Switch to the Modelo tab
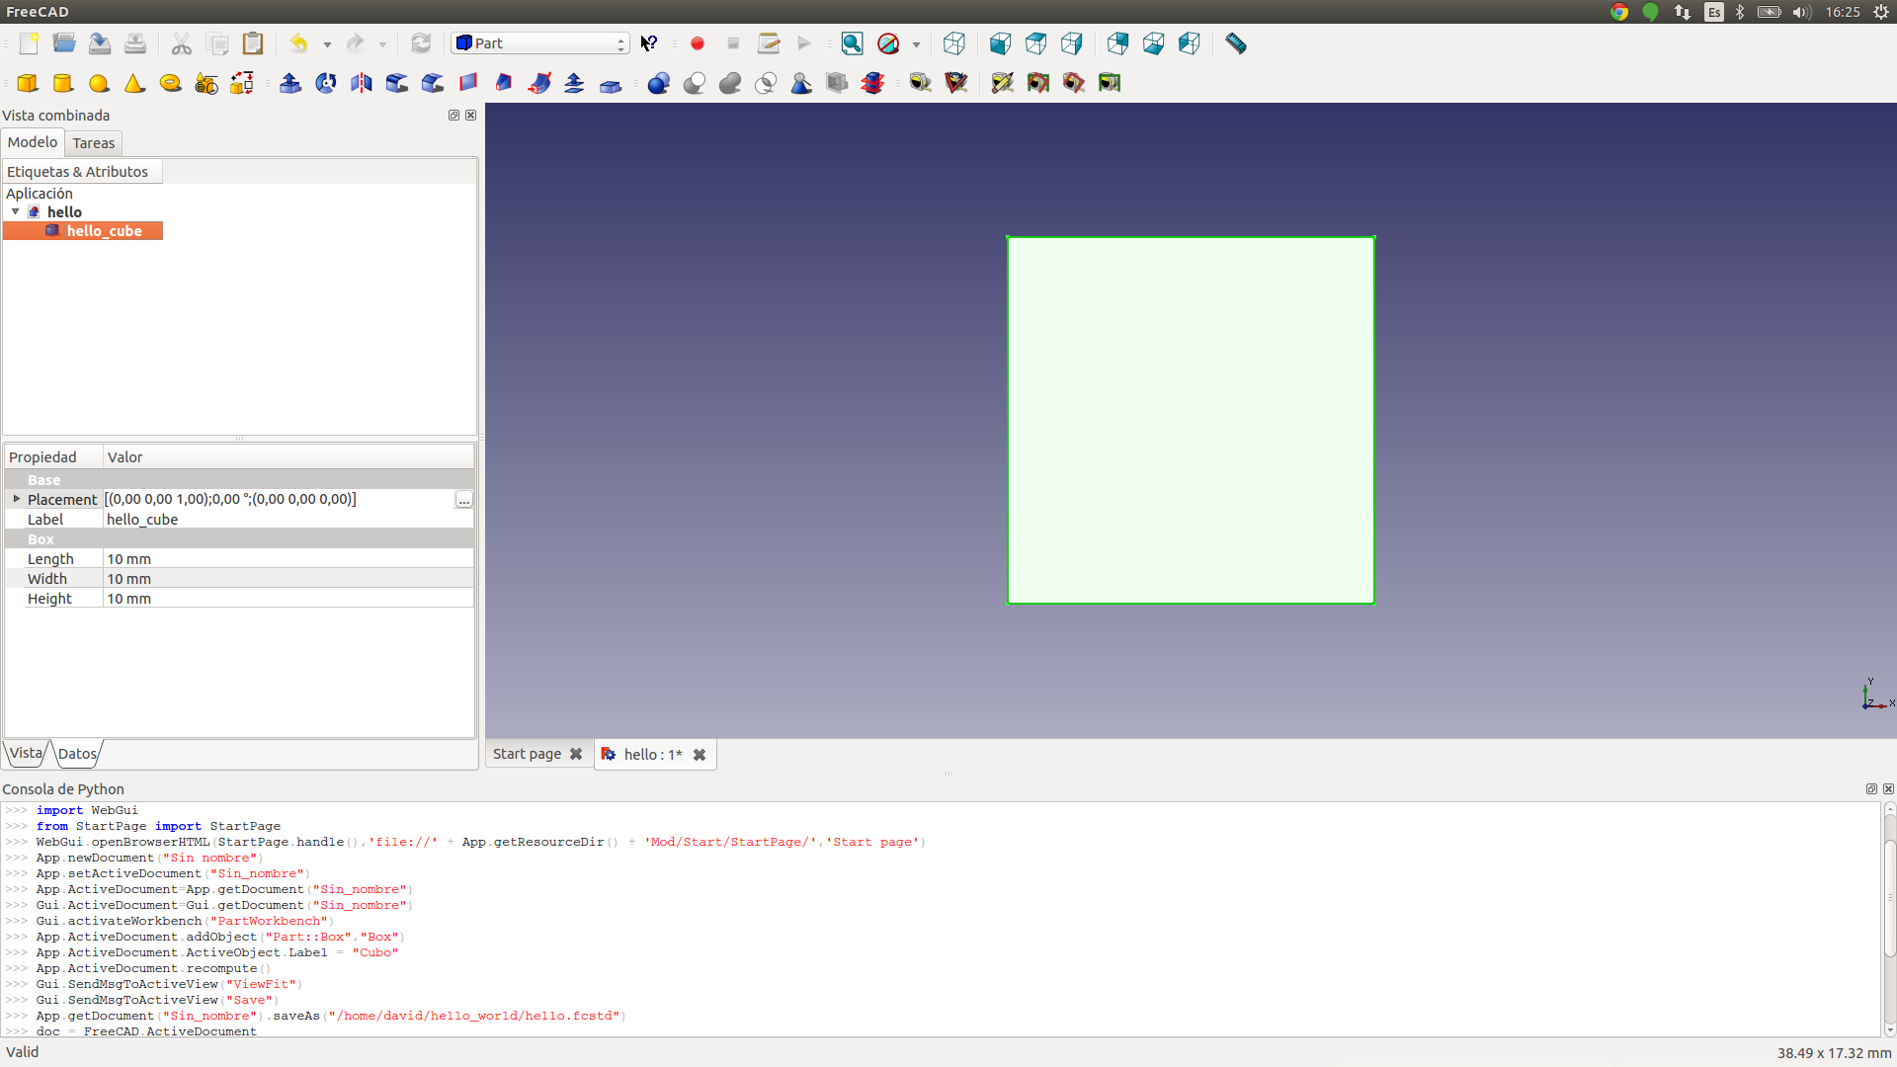The width and height of the screenshot is (1897, 1067). point(33,142)
